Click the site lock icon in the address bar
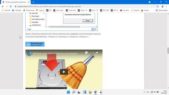169x95 pixels. tap(16, 6)
